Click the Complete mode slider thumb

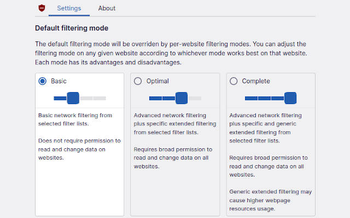coord(290,98)
